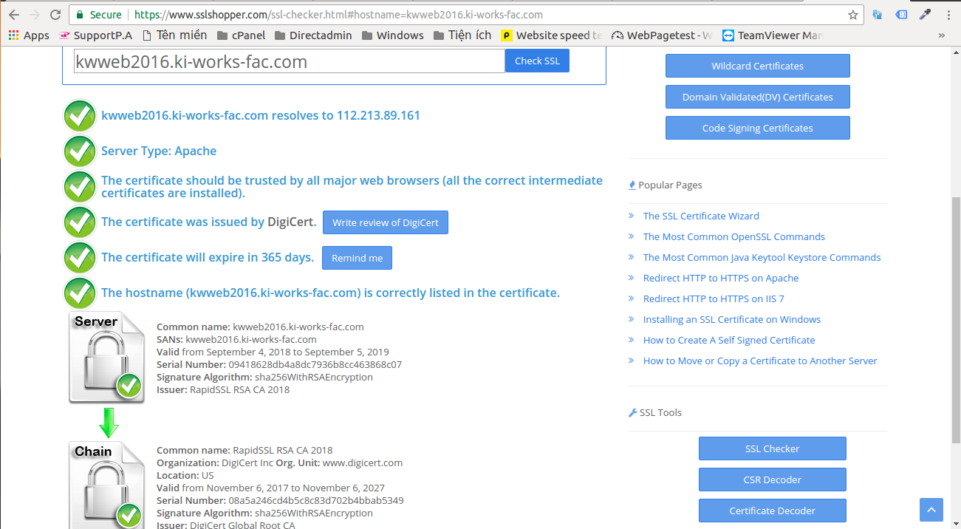Viewport: 961px width, 529px height.
Task: Expand the hidden bookmarks overflow chevron
Action: tap(941, 35)
